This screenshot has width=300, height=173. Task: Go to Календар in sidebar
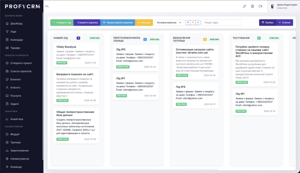[x=17, y=40]
